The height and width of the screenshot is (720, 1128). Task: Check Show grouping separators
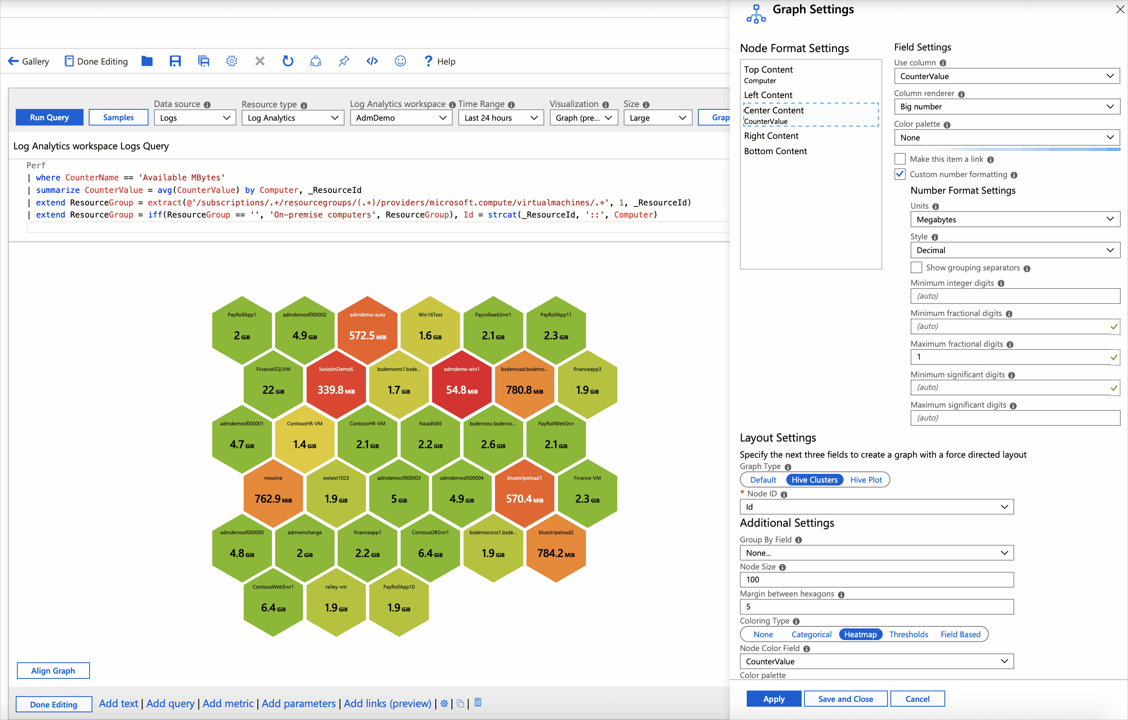tap(916, 267)
